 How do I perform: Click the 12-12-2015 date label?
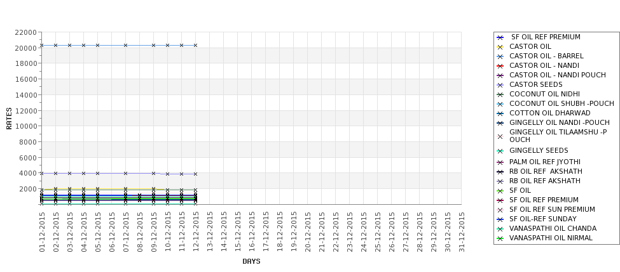[x=196, y=232]
